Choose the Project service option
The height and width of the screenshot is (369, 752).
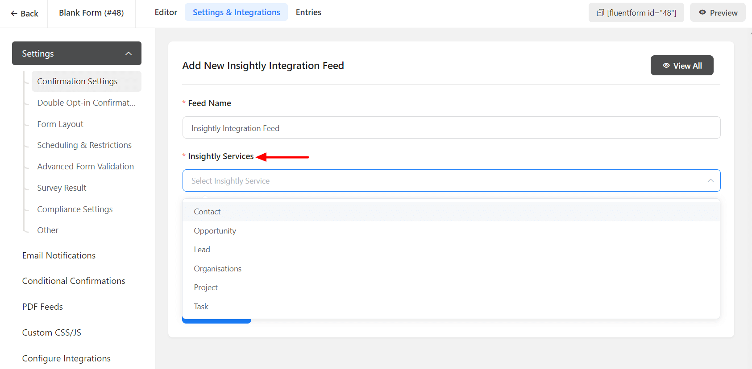[206, 287]
